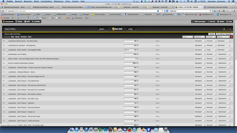Click the Firefox home icon
Image resolution: width=237 pixels, height=133 pixels.
point(219,11)
